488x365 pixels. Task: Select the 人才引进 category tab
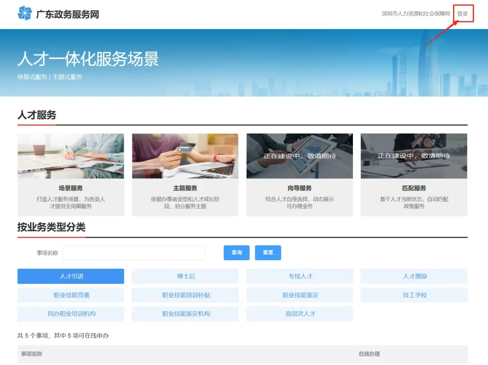click(70, 276)
